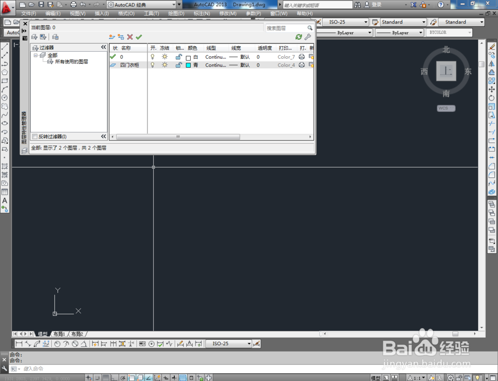Click the Center Mark dimension icon
The width and height of the screenshot is (498, 381).
point(151,344)
